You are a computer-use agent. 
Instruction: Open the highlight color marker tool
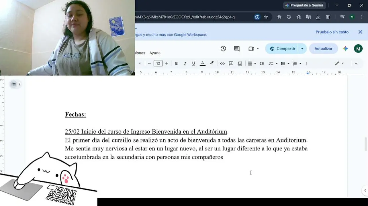pos(212,63)
